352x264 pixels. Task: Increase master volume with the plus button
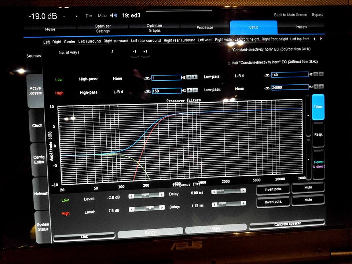77,16
